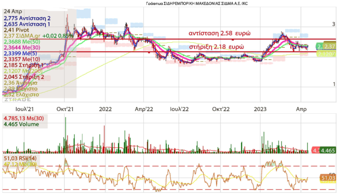Click the green 4.465 volume value badge

tap(328, 150)
